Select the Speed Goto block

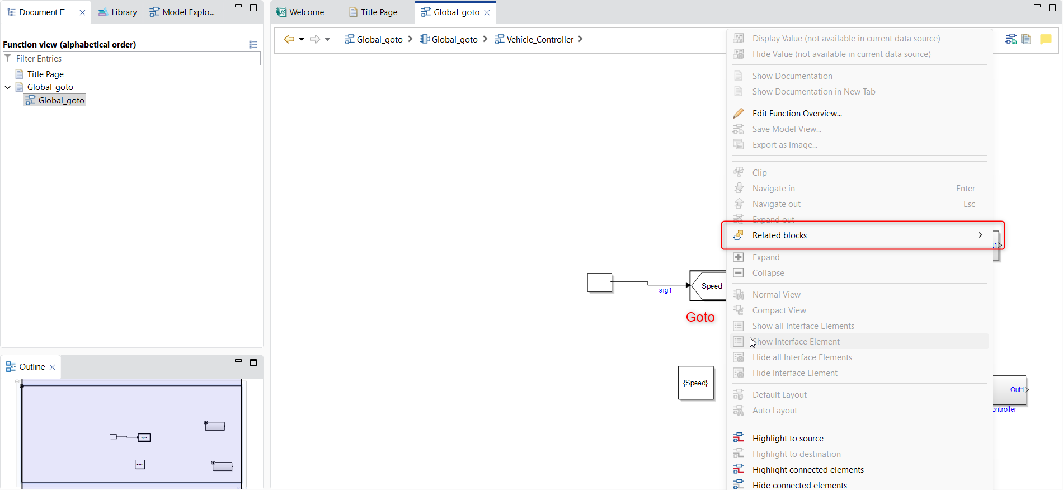click(x=708, y=286)
